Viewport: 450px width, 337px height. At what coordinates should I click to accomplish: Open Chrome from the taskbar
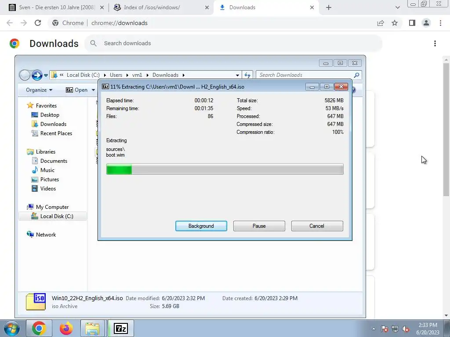[39, 328]
